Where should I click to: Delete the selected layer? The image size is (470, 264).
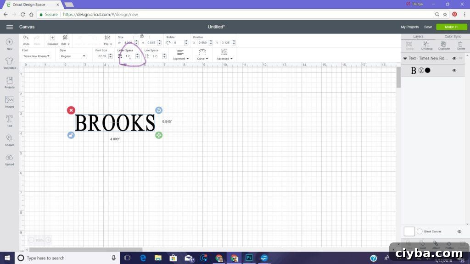[461, 45]
